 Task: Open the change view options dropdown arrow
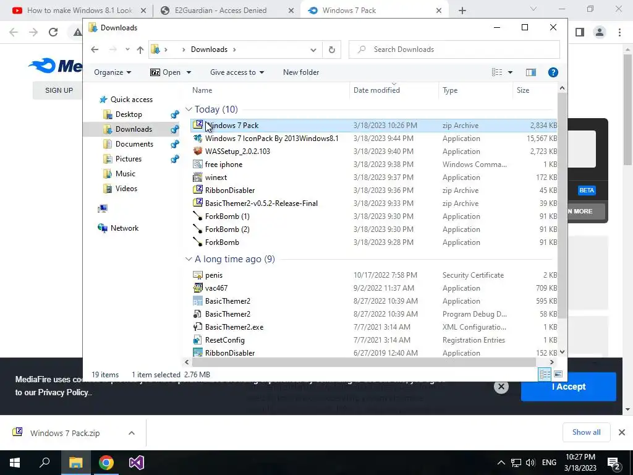[510, 72]
